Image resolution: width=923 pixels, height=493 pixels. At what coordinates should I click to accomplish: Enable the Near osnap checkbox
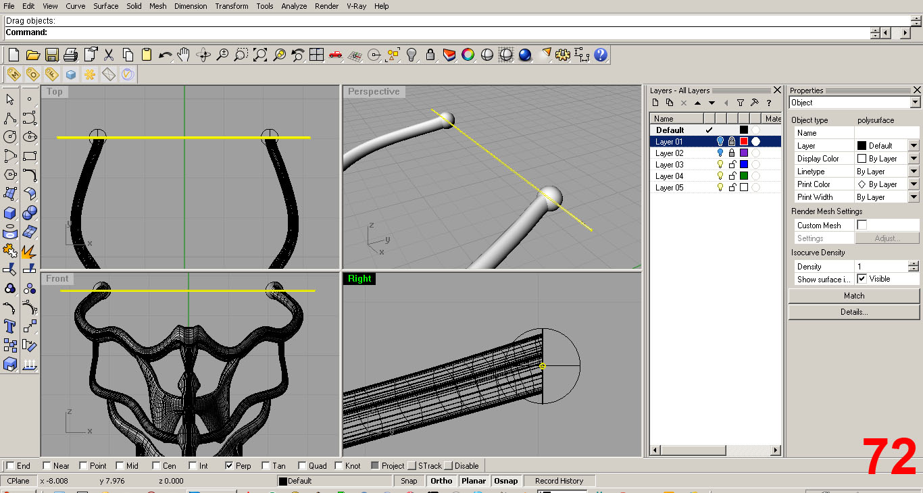(x=47, y=465)
